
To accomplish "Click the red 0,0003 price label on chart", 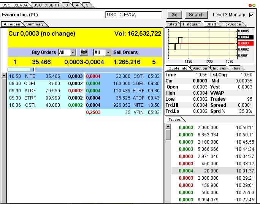I will [x=246, y=43].
